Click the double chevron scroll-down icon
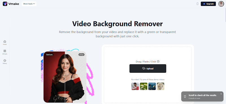The width and height of the screenshot is (226, 104). pos(185,96)
